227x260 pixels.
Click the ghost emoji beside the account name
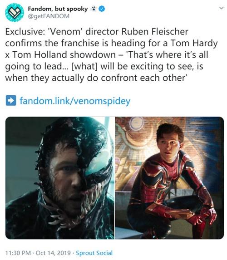[94, 9]
